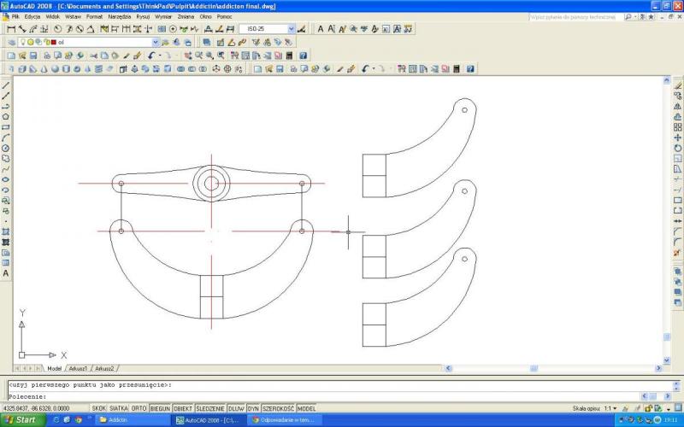Click the Undo arrow icon

[x=150, y=56]
